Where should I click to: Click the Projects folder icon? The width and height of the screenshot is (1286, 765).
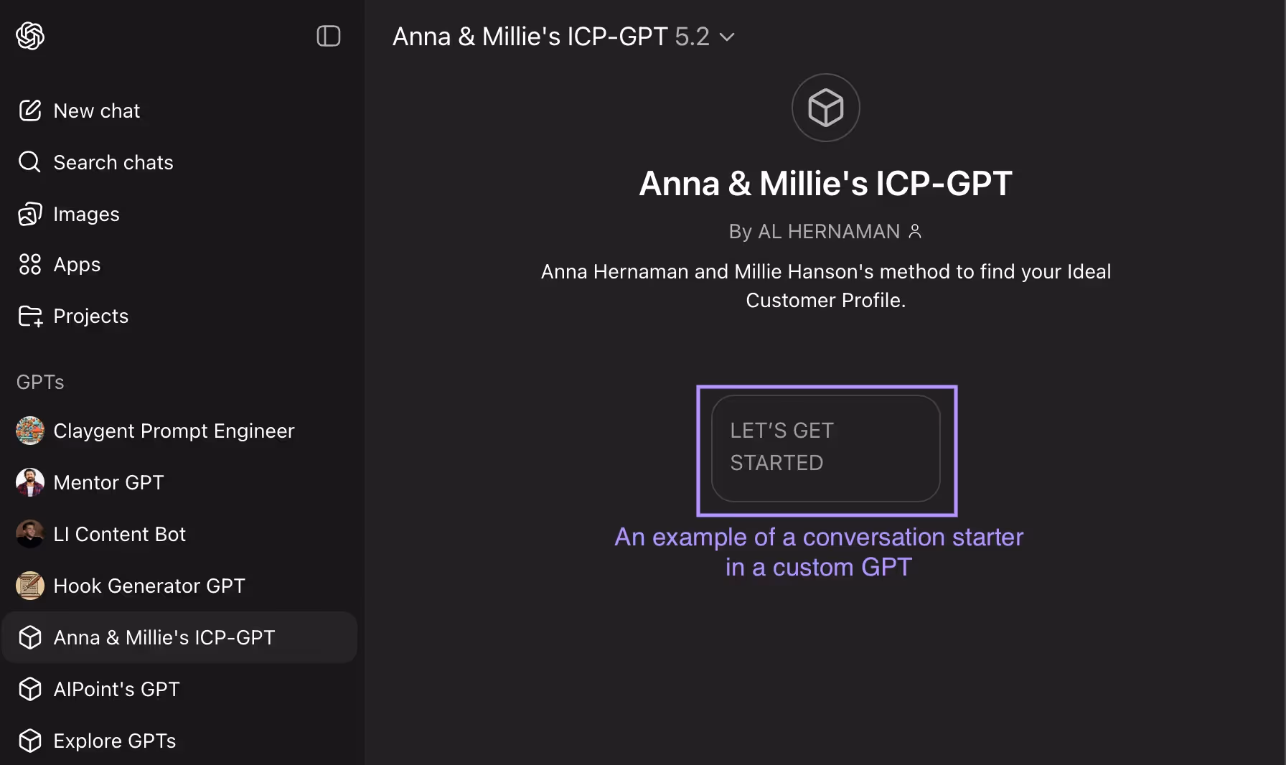coord(30,316)
